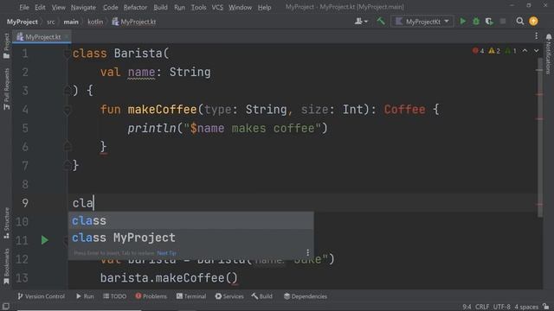Screen dimensions: 554x311
Task: Open the Navigate menu
Action: tap(83, 7)
